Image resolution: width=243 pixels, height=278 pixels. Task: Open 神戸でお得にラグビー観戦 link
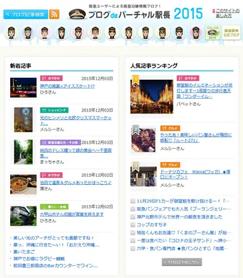coord(39,258)
